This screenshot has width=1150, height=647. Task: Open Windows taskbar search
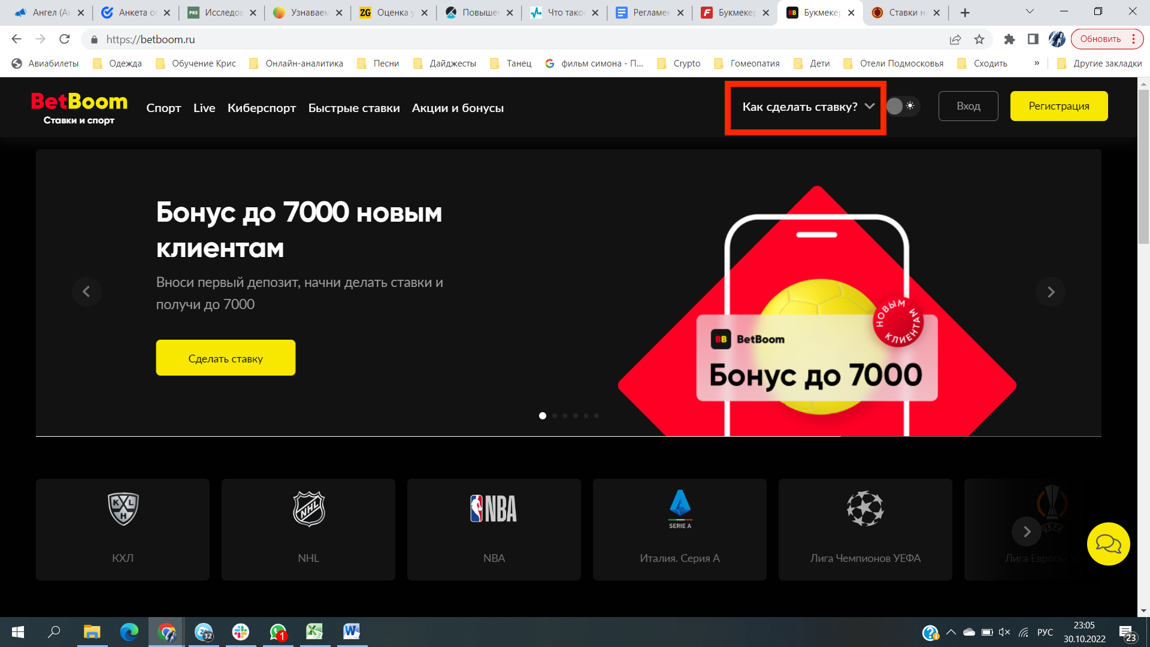click(55, 632)
